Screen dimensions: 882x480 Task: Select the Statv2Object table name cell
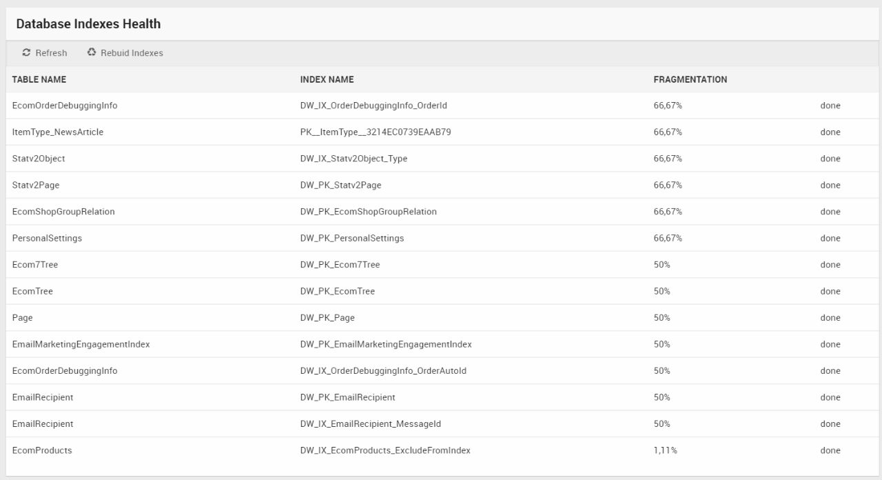coord(39,159)
